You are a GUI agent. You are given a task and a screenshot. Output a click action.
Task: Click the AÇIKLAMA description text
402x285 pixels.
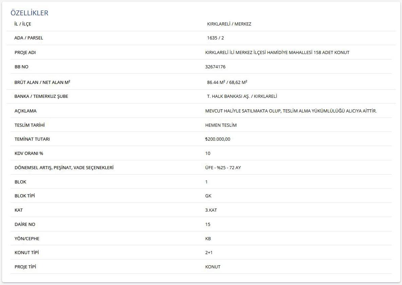pyautogui.click(x=291, y=111)
